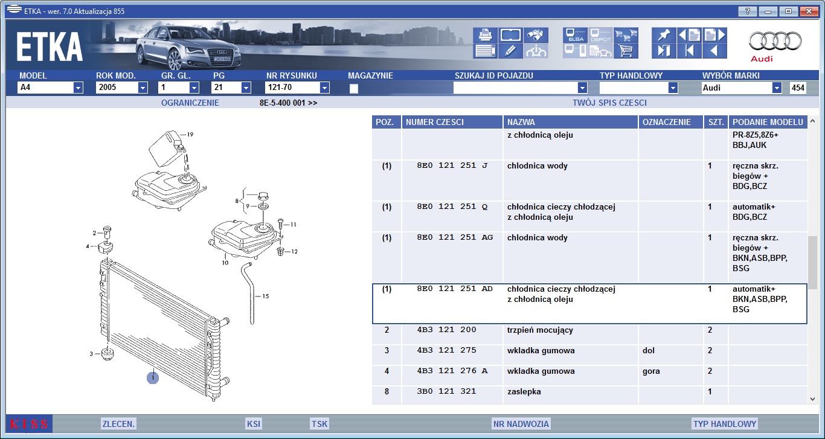This screenshot has width=825, height=439.
Task: Click the scrollbar down arrow in parts list
Action: click(813, 399)
